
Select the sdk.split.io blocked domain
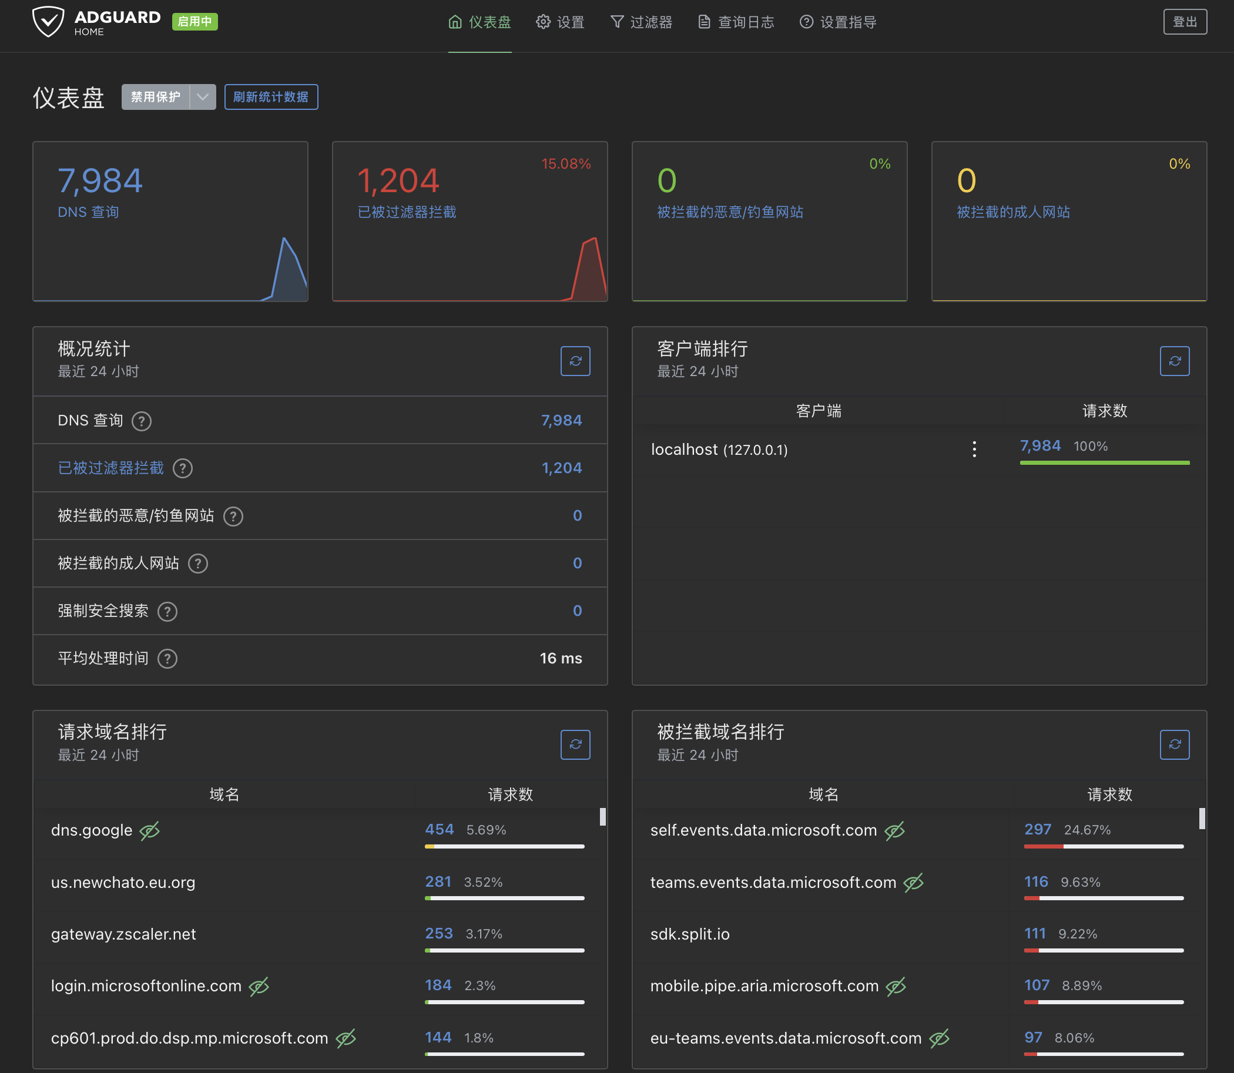[x=690, y=934]
